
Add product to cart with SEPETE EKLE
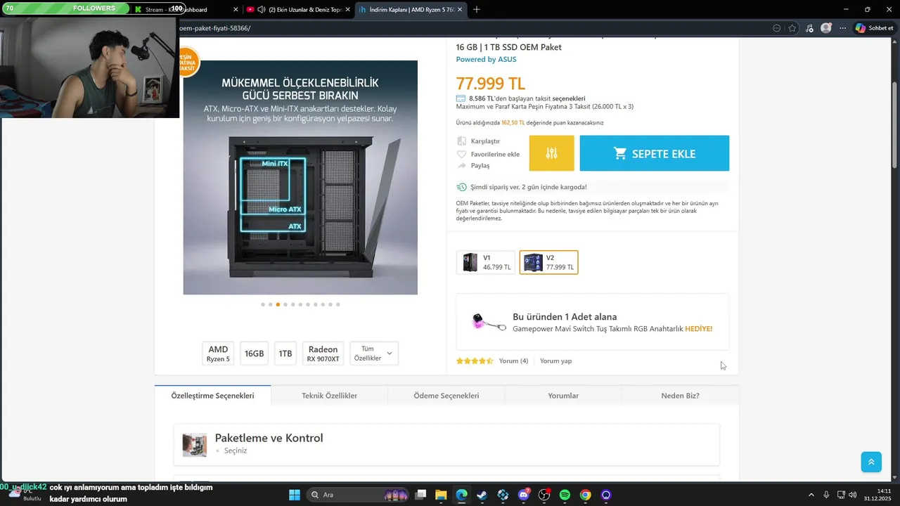point(654,153)
